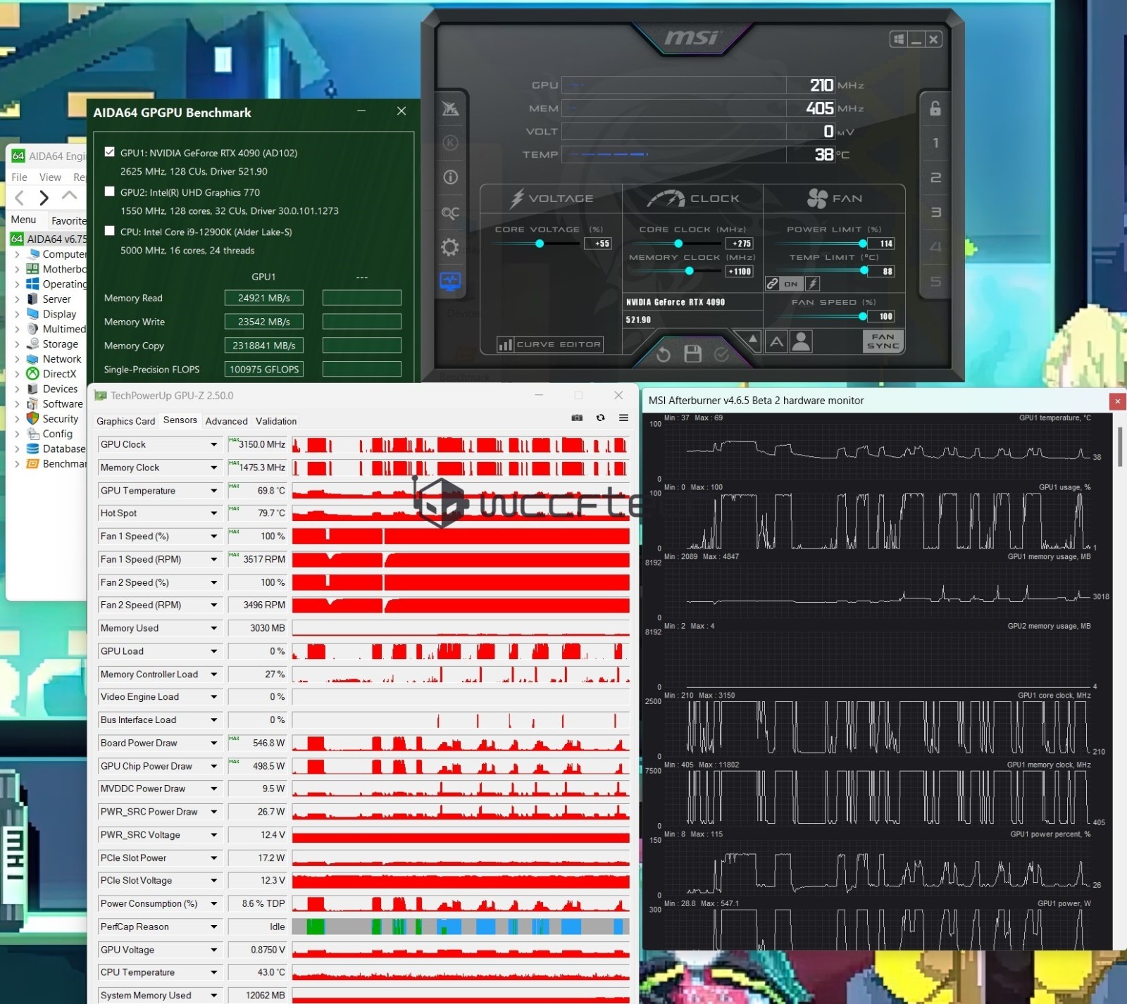Launch Kombustor via the K icon
The width and height of the screenshot is (1127, 1004).
click(x=451, y=143)
